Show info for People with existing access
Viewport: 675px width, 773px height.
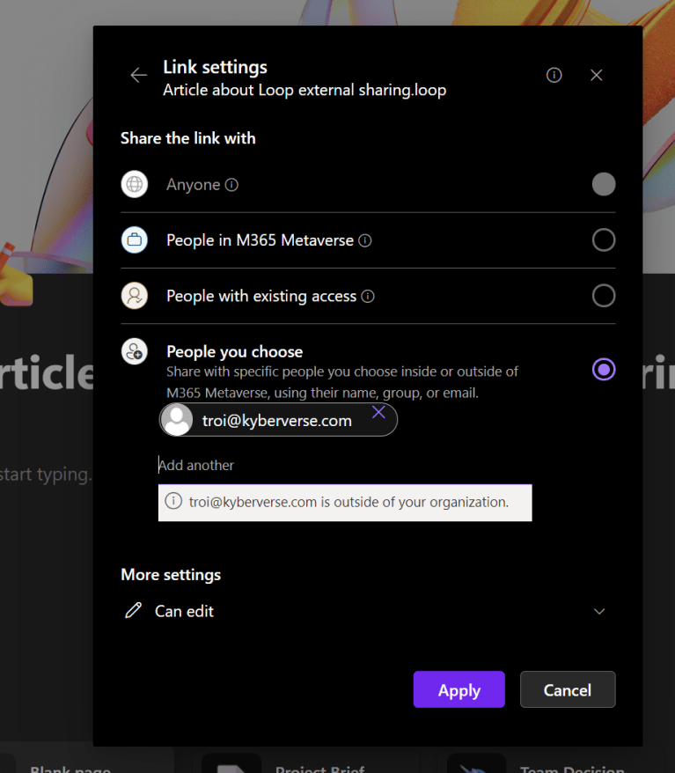tap(368, 297)
